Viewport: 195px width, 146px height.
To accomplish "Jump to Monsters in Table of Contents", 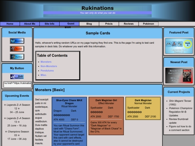I will pyautogui.click(x=46, y=62).
